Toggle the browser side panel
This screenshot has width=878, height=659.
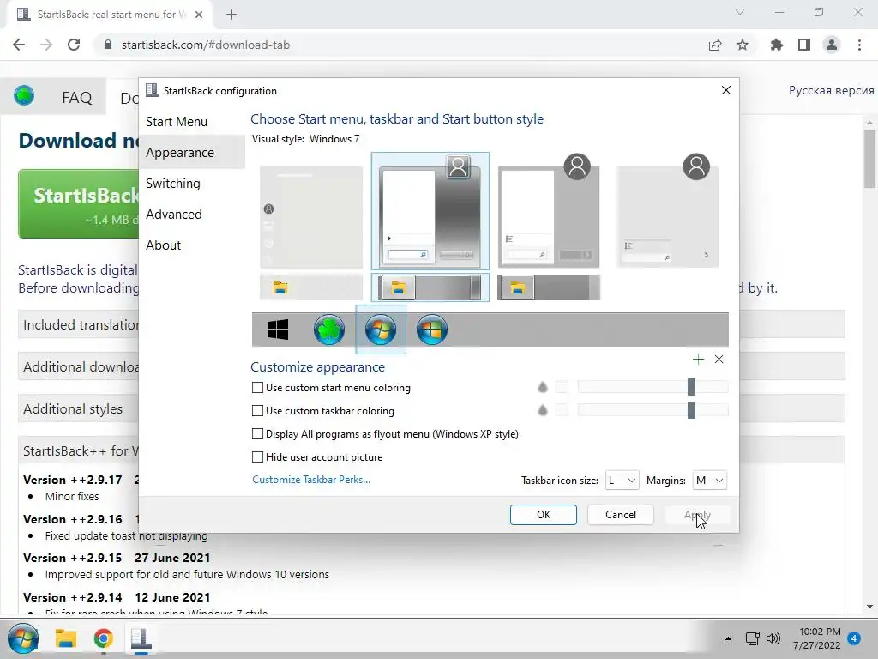click(804, 45)
